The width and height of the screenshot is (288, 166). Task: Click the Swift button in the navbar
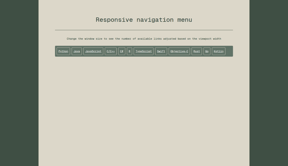[161, 51]
